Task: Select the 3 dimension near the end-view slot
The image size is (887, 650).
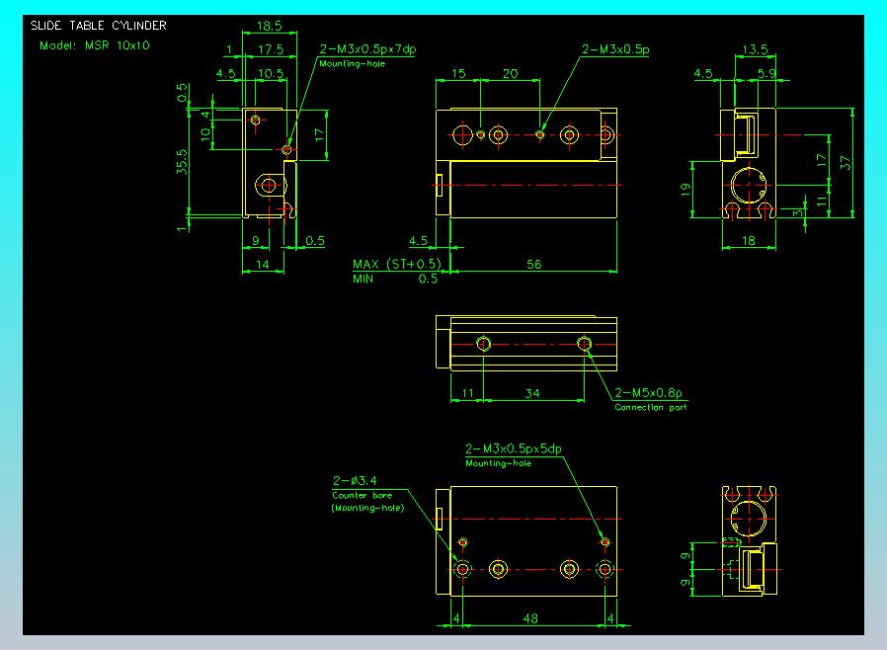Action: [x=797, y=212]
